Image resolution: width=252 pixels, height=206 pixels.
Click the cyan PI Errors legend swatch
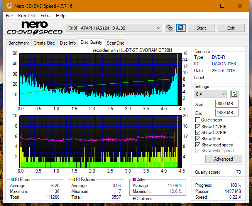(12, 179)
